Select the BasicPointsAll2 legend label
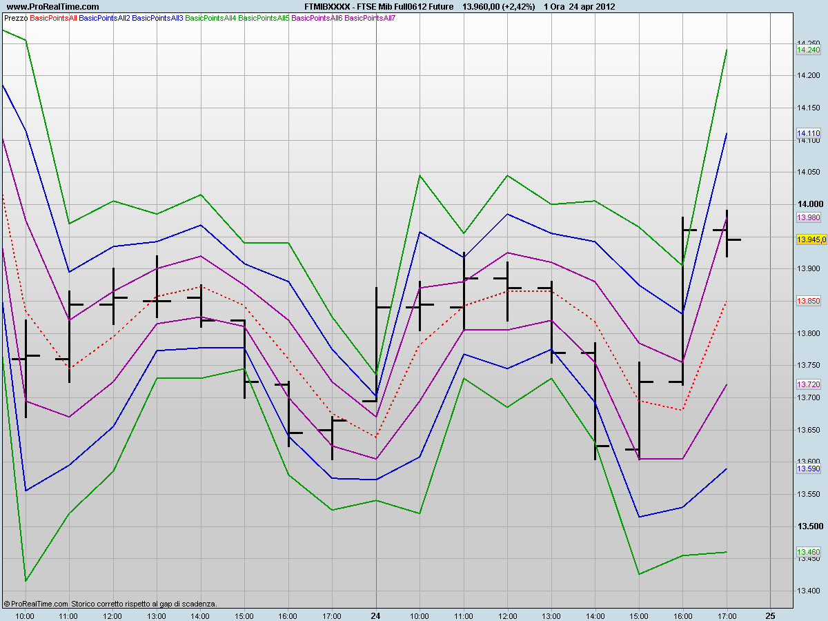Viewport: 828px width, 621px height. point(105,17)
